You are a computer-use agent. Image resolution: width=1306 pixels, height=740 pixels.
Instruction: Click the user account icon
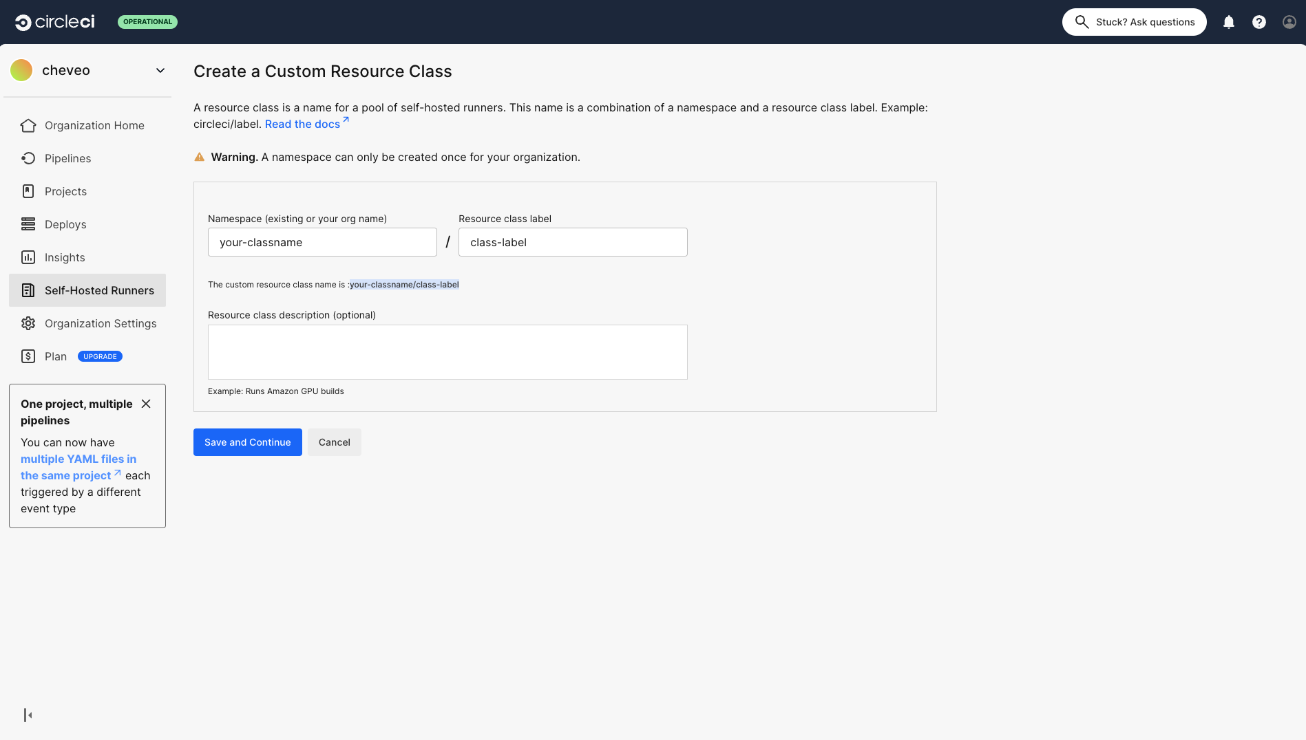click(x=1287, y=21)
